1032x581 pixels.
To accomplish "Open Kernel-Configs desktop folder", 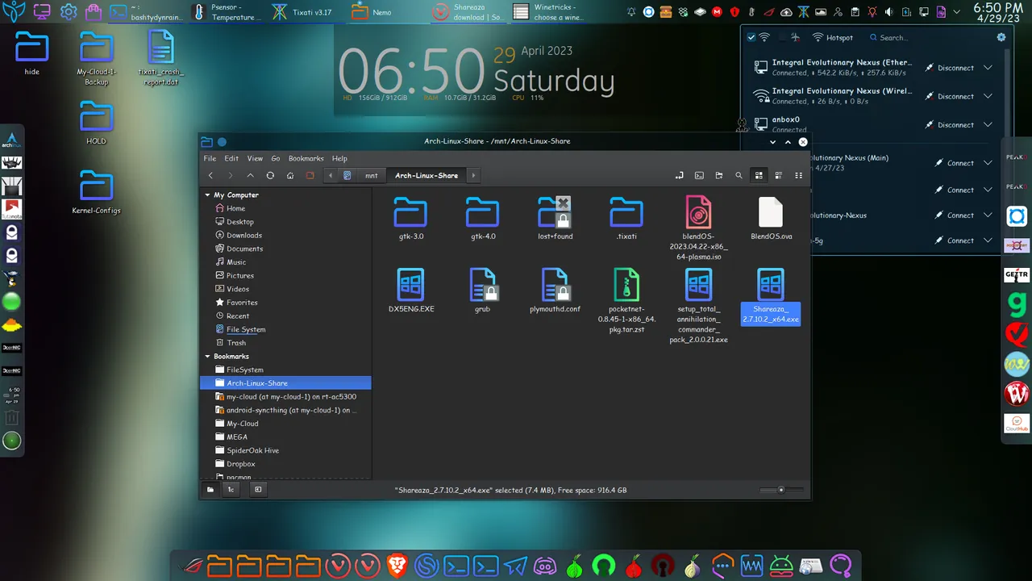I will pyautogui.click(x=96, y=191).
